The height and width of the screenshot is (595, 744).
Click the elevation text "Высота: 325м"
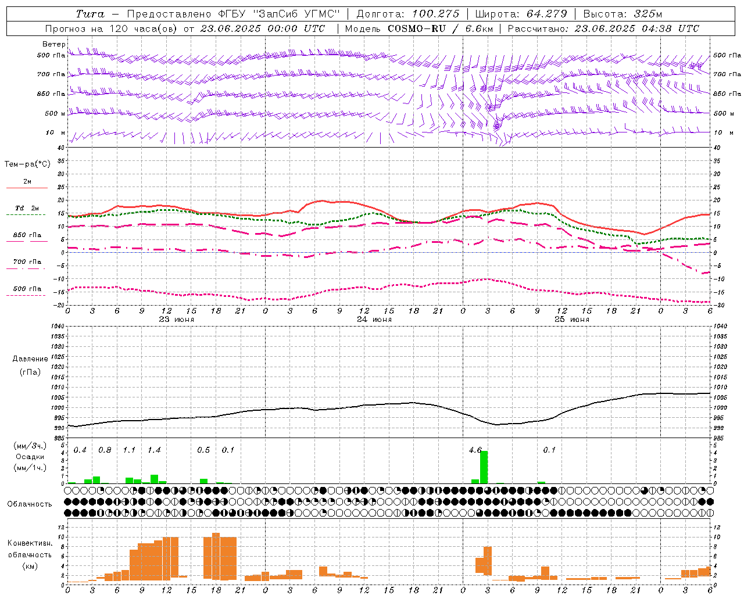pos(623,14)
